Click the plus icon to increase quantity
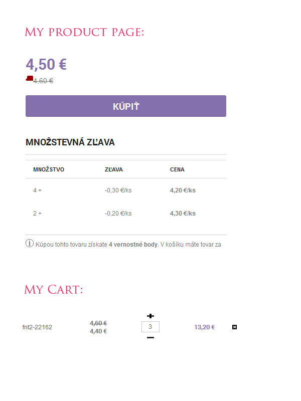Screen dimensions: 301x401 point(150,316)
